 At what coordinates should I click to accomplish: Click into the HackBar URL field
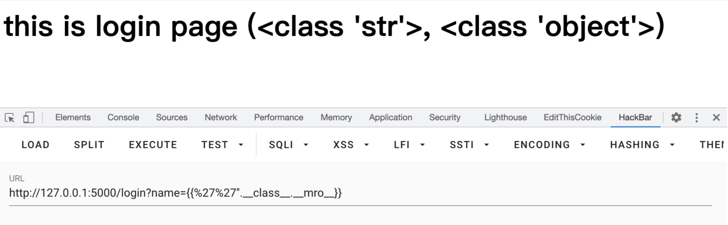(360, 193)
